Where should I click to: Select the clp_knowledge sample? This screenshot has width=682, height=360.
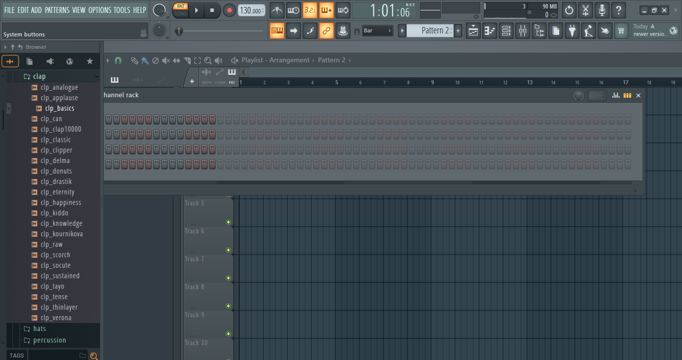click(x=61, y=223)
